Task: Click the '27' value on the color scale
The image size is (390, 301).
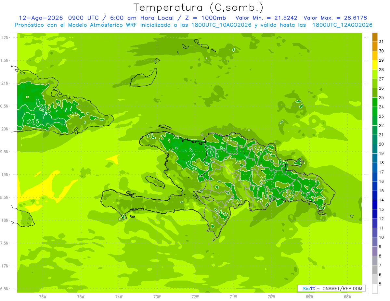Action: [x=382, y=79]
